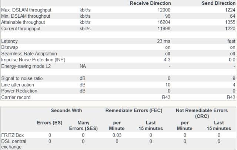Screen dimensions: 237x150
Task: Click the Carrier record row label
Action: click(16, 98)
